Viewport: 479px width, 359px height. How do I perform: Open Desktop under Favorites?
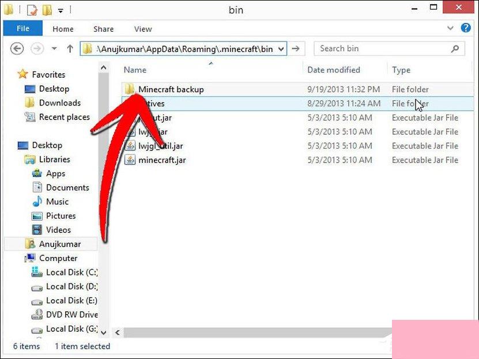coord(54,89)
